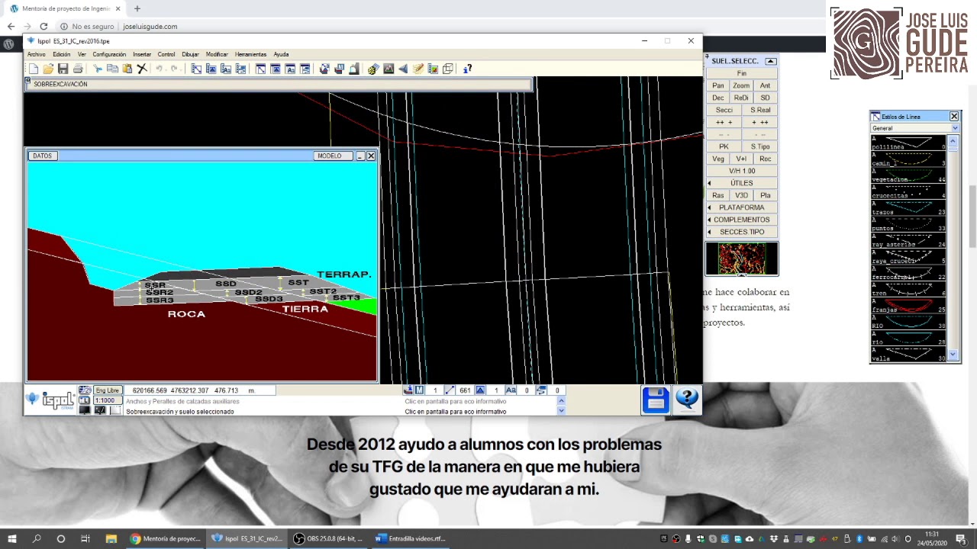Expand the PLATAFORMA panel section
The image size is (977, 549).
pos(741,207)
